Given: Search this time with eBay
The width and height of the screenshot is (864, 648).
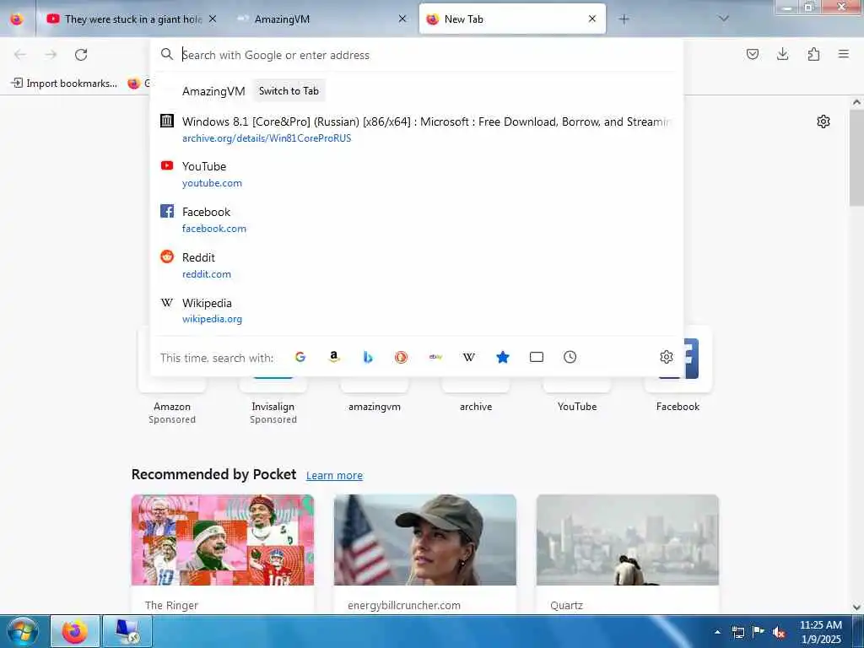Looking at the screenshot, I should 435,357.
